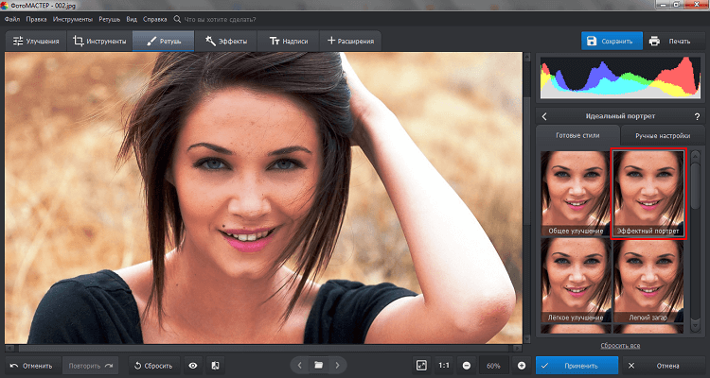710x378 pixels.
Task: Open the Эффекты tab
Action: 226,41
